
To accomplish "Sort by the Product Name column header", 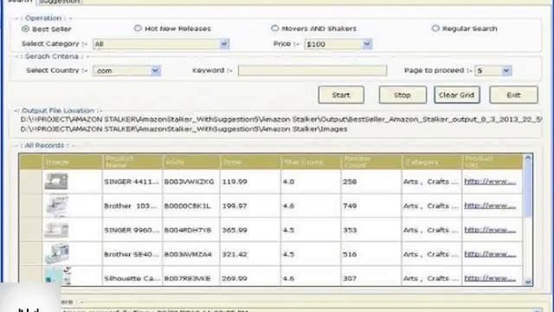I will pyautogui.click(x=132, y=162).
